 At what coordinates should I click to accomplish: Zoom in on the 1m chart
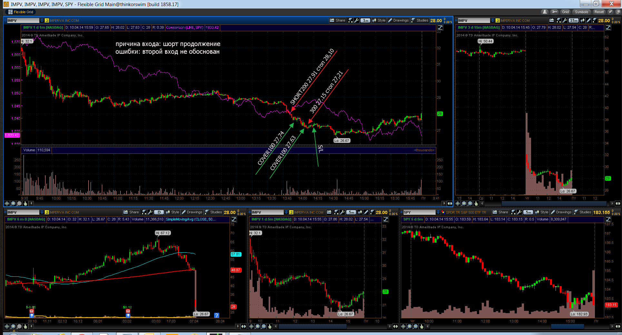click(x=13, y=203)
